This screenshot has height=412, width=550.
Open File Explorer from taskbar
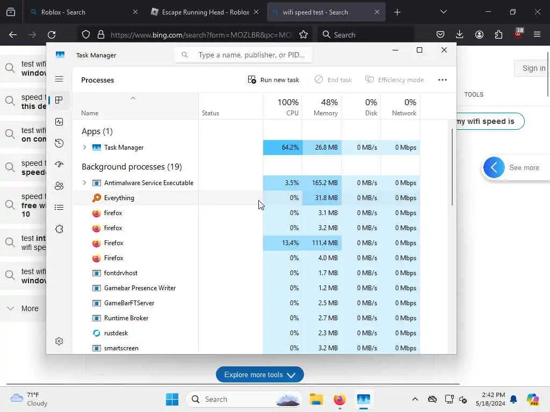(316, 399)
